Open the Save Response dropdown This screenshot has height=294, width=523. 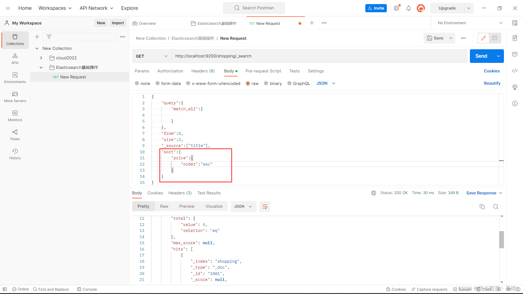pos(484,193)
